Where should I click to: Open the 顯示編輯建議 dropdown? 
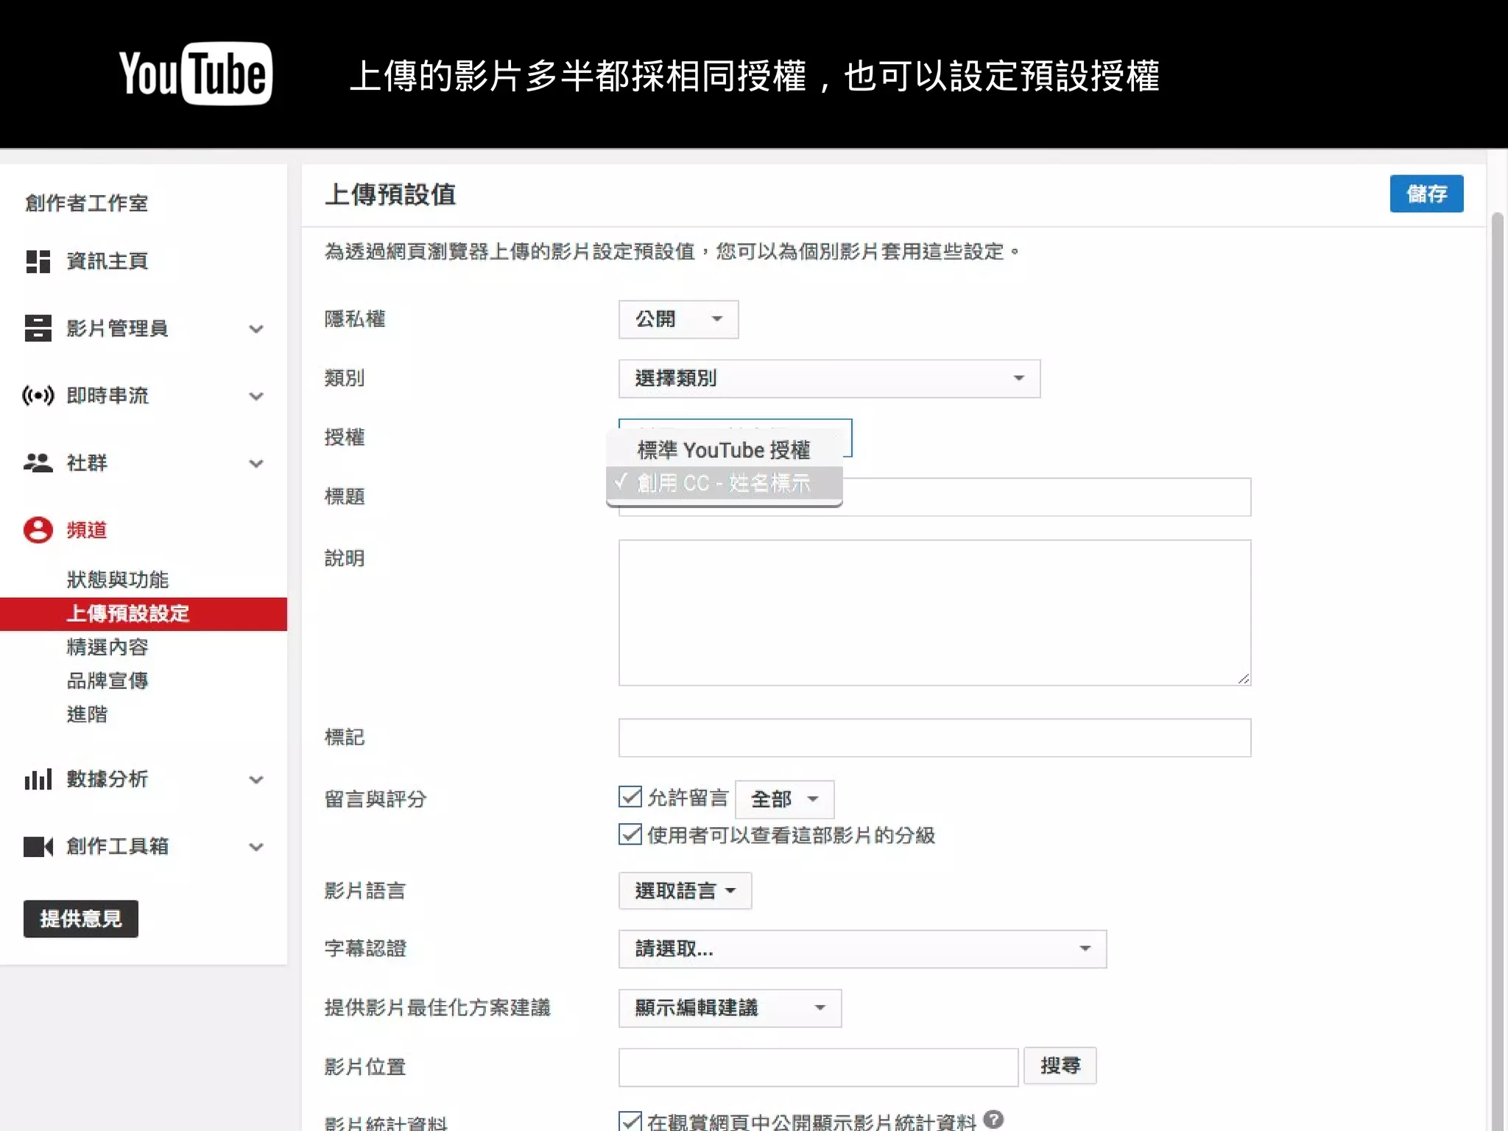coord(730,1008)
